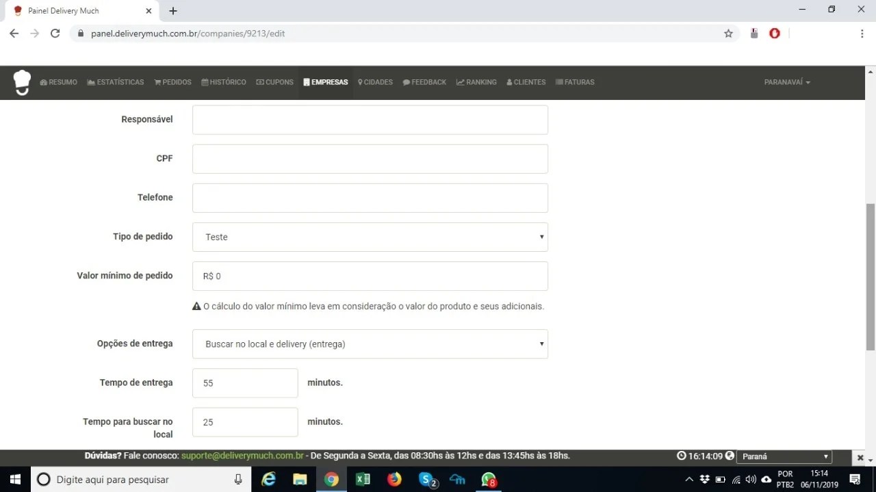Screen dimensions: 876x492
Task: Click the POR PTB2 language indicator
Action: click(785, 480)
